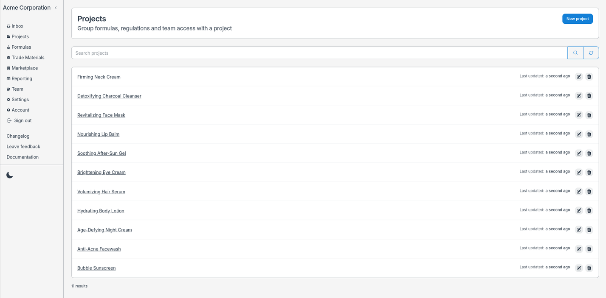Open the Marketplace page
The height and width of the screenshot is (298, 606).
tap(22, 68)
